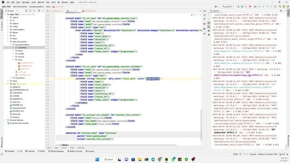
Task: Open the Refactor menu
Action: point(41,2)
